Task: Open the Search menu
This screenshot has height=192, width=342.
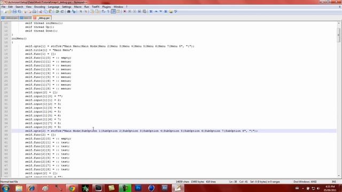Action: [x=19, y=7]
